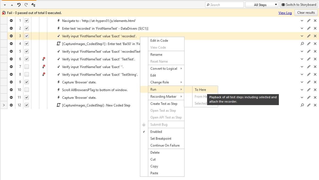Image resolution: width=319 pixels, height=180 pixels.
Task: Click the pencil edit icon for step 1
Action: [x=309, y=21]
